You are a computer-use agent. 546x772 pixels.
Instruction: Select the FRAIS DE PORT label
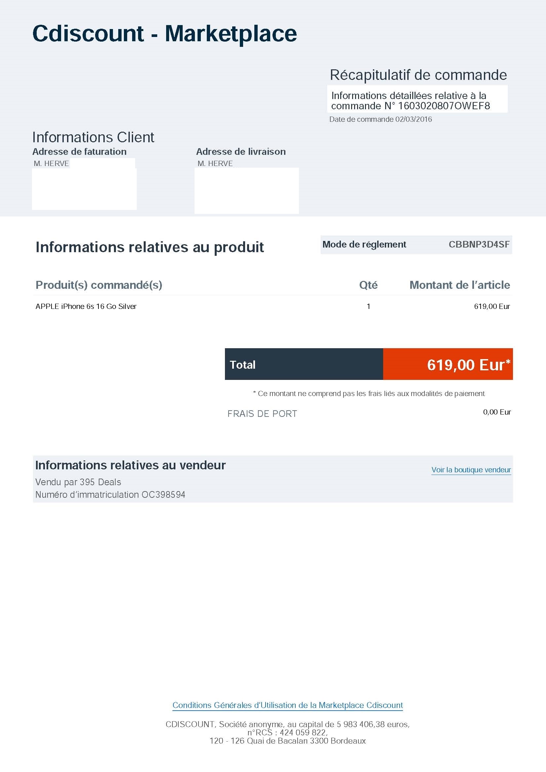[x=262, y=414]
